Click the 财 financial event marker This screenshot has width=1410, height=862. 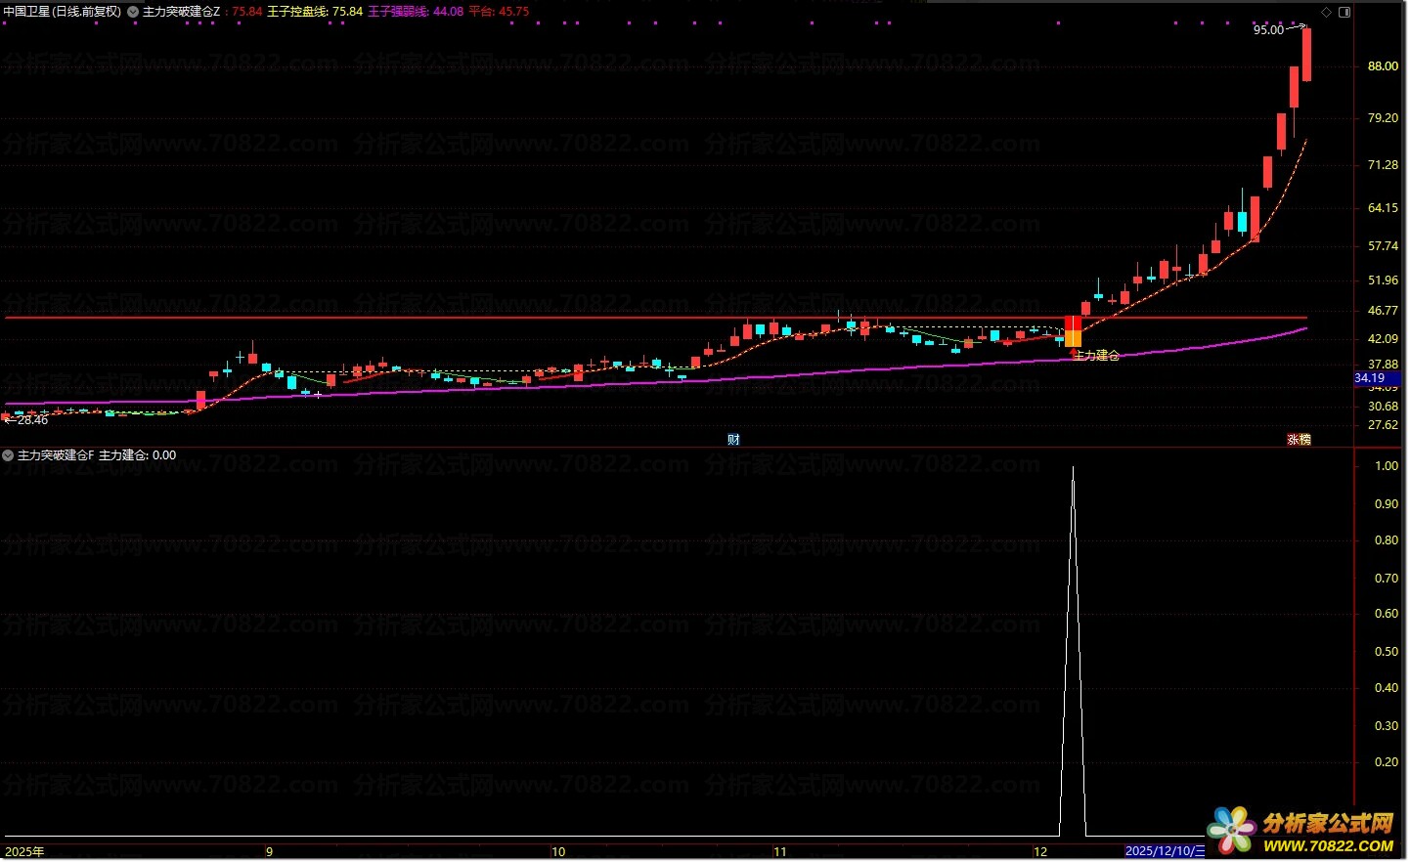tap(733, 440)
